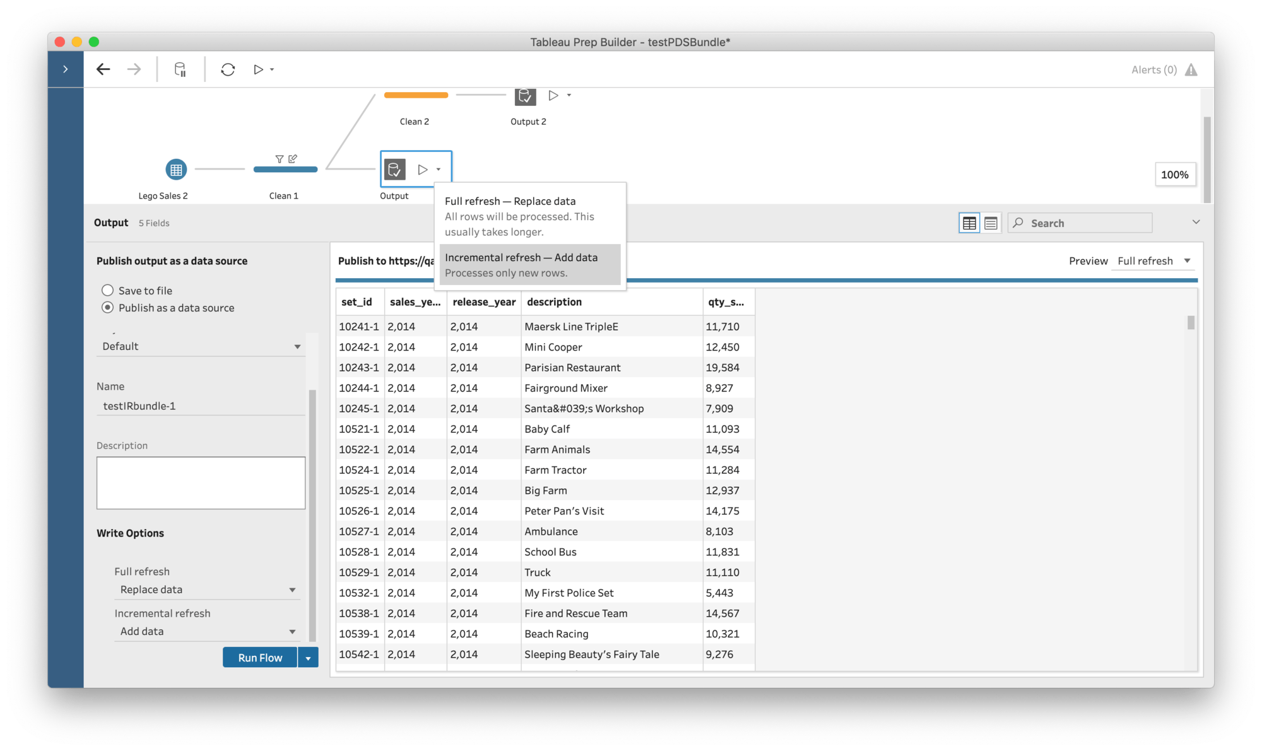The height and width of the screenshot is (751, 1262).
Task: Click the settings pane vertical scrollbar
Action: pos(312,515)
